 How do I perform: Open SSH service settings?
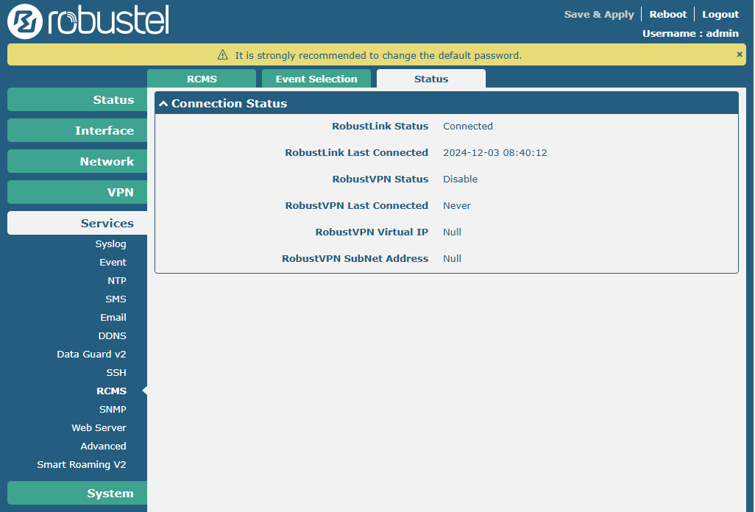point(116,372)
